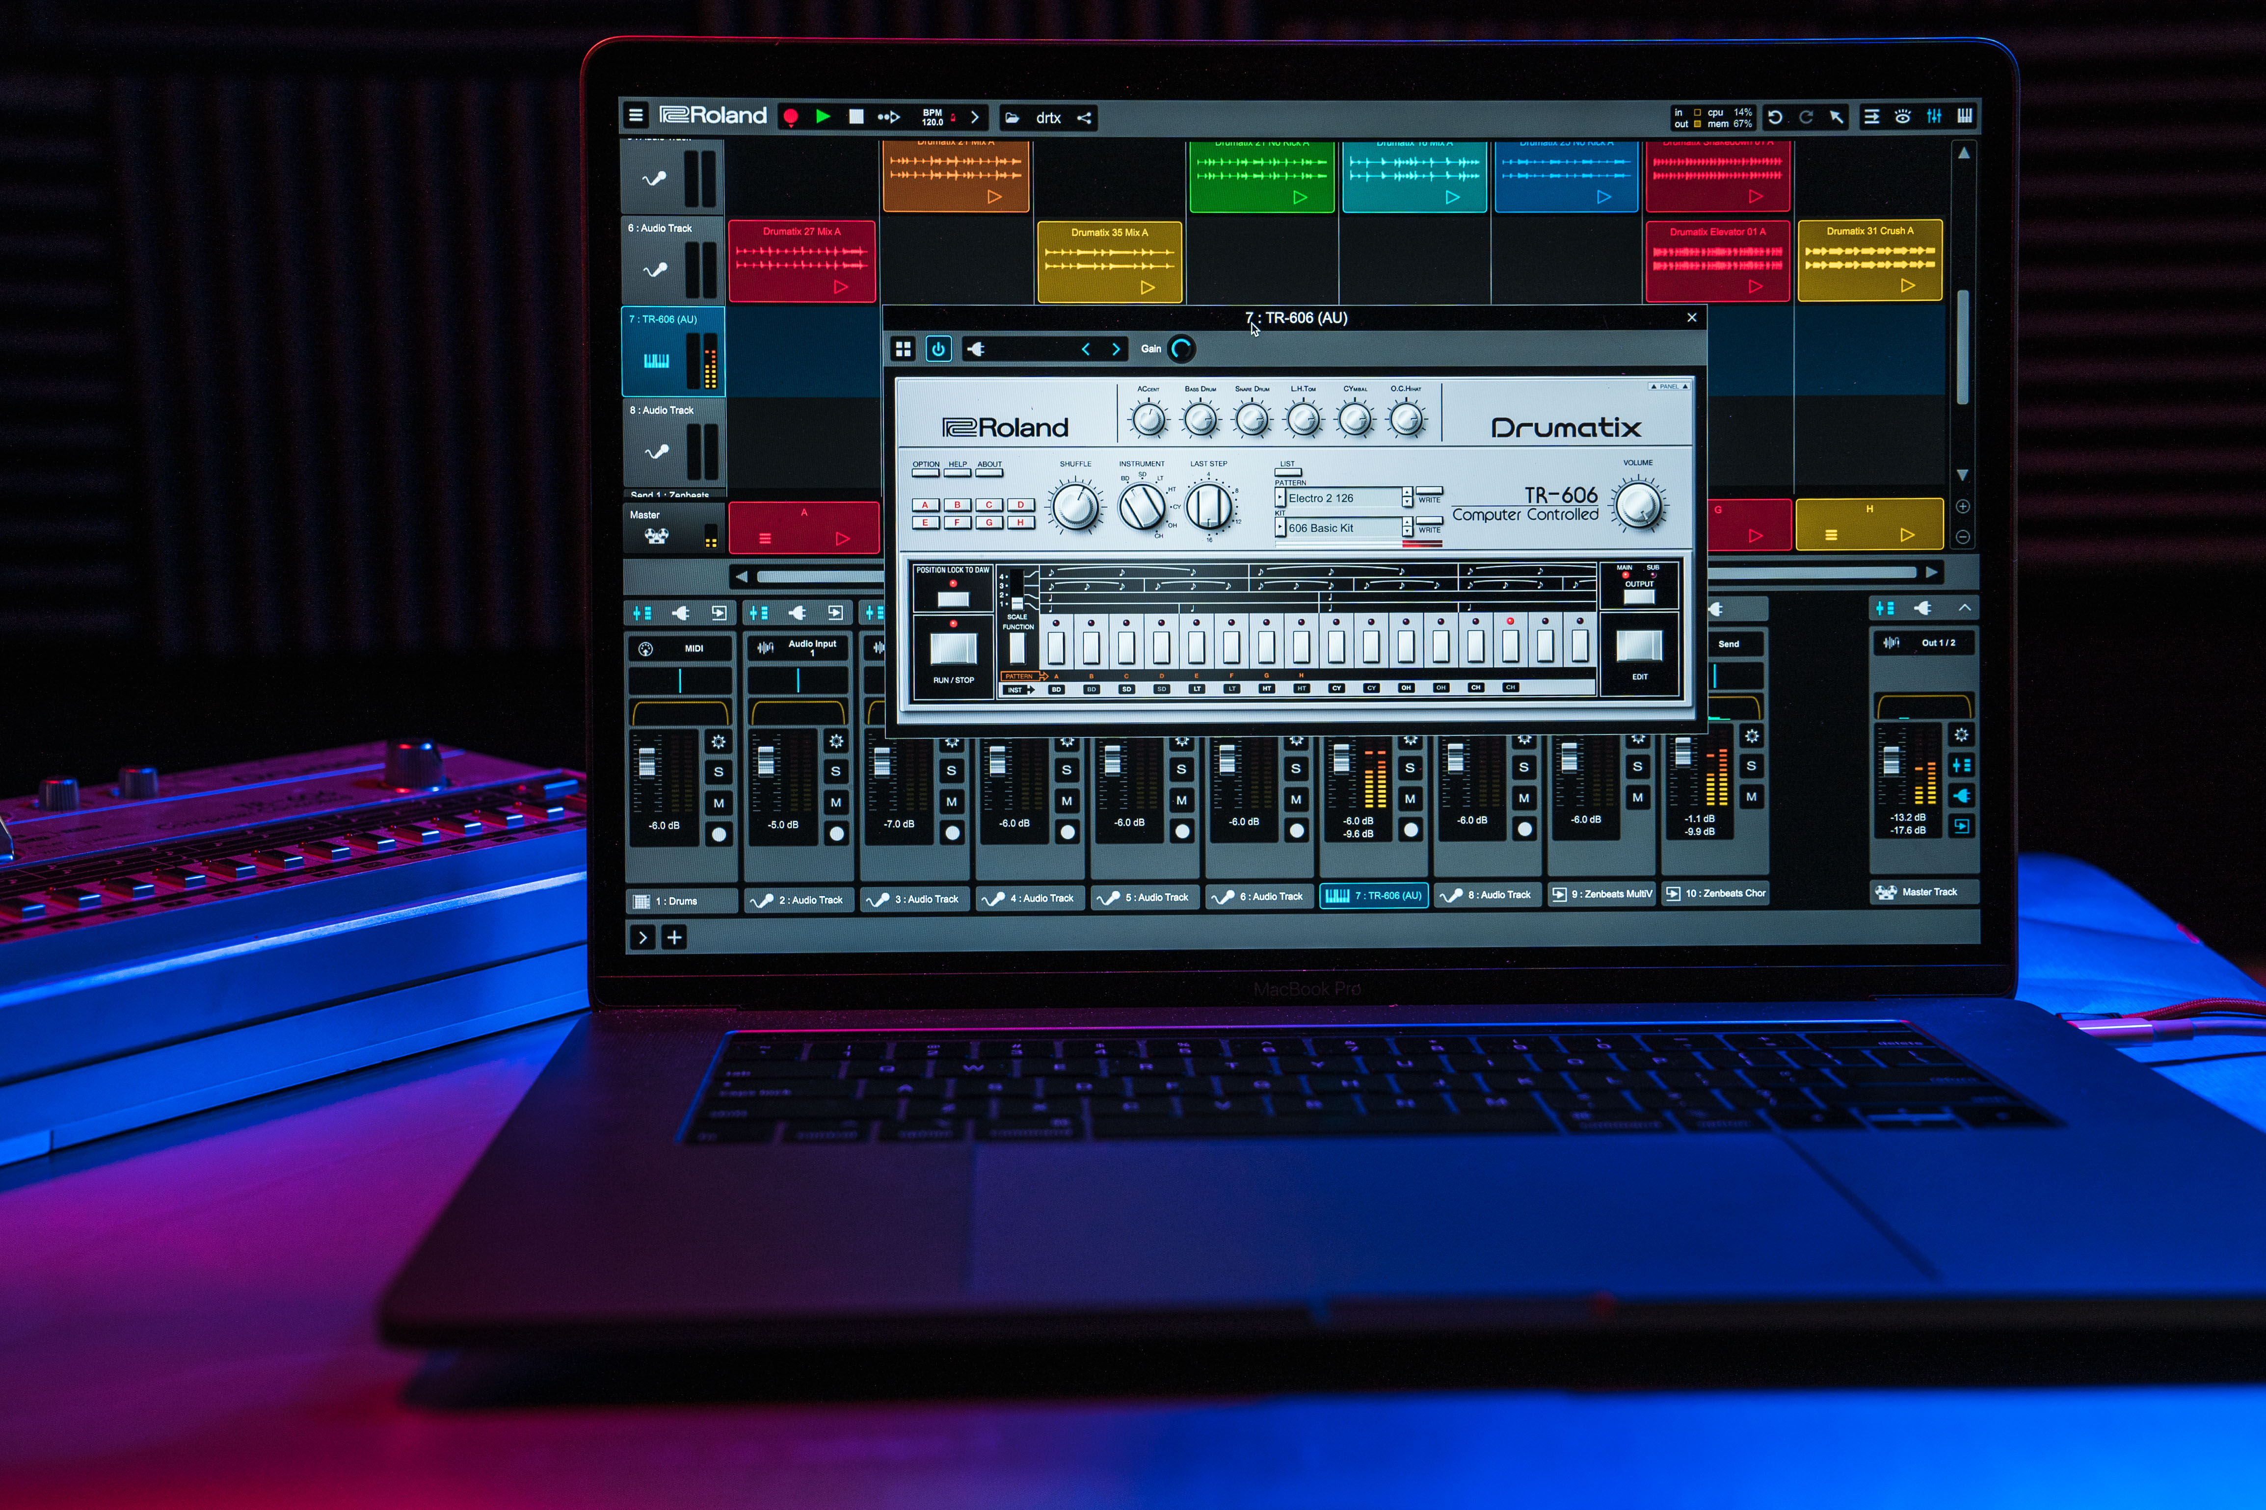Play the Drumatix Elevator 01 A clip

[1756, 286]
